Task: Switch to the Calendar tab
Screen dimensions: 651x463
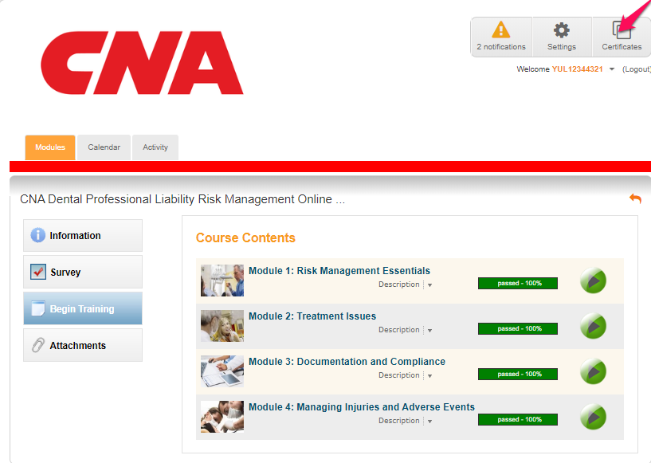Action: click(104, 147)
